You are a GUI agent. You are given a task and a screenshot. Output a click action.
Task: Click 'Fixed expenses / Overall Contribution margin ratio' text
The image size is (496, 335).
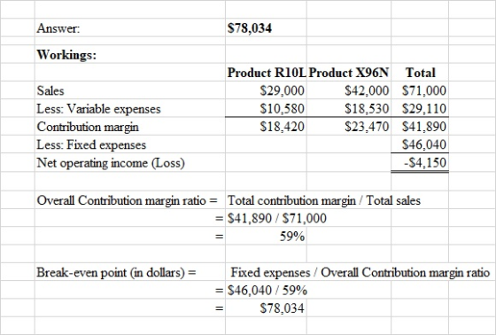coord(360,273)
